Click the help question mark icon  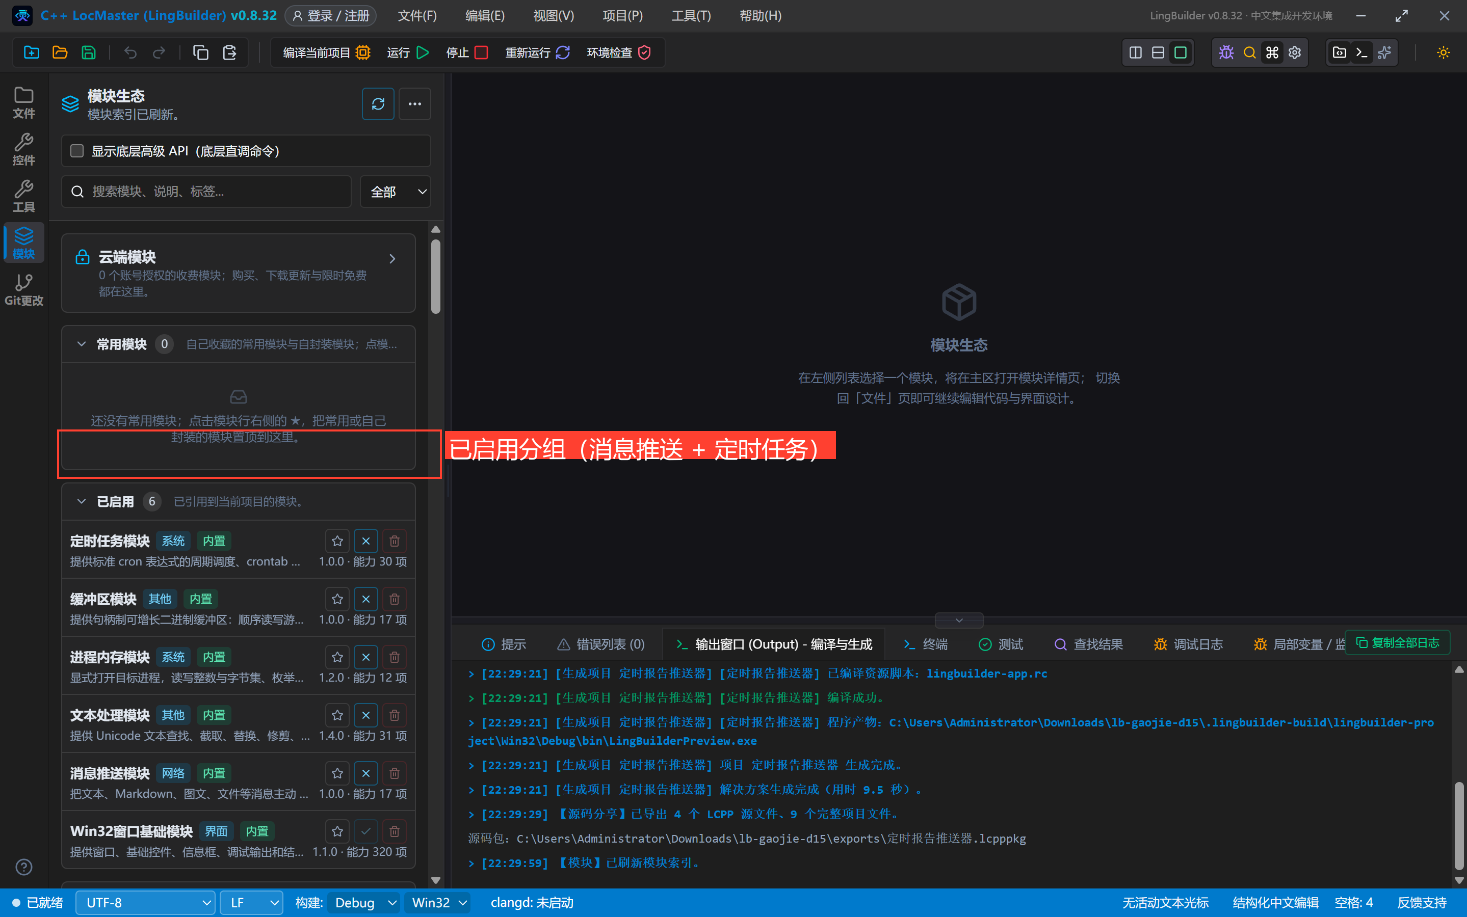[23, 867]
